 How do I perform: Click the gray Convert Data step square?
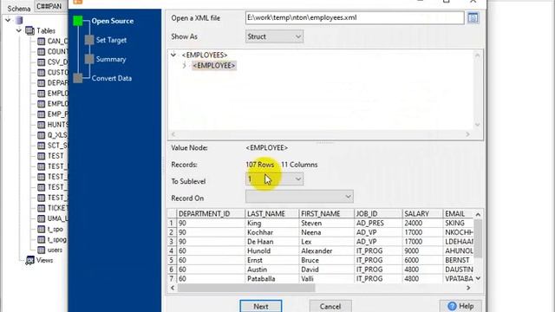(x=78, y=78)
